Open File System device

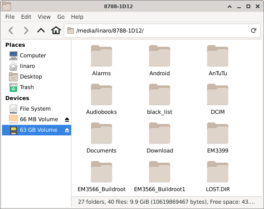coord(35,109)
